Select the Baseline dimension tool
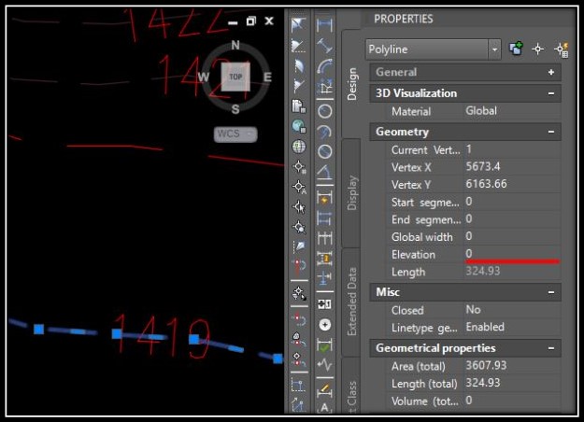Image resolution: width=584 pixels, height=422 pixels. pos(324,218)
